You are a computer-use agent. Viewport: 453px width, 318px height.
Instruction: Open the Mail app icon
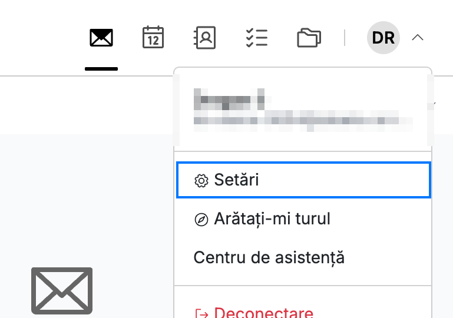[x=101, y=38]
